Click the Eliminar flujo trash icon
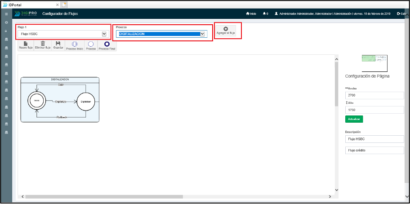 (x=43, y=44)
